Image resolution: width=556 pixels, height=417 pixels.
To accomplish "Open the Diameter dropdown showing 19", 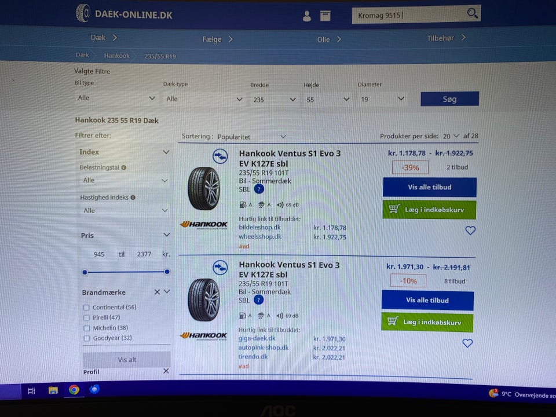I will pyautogui.click(x=382, y=99).
